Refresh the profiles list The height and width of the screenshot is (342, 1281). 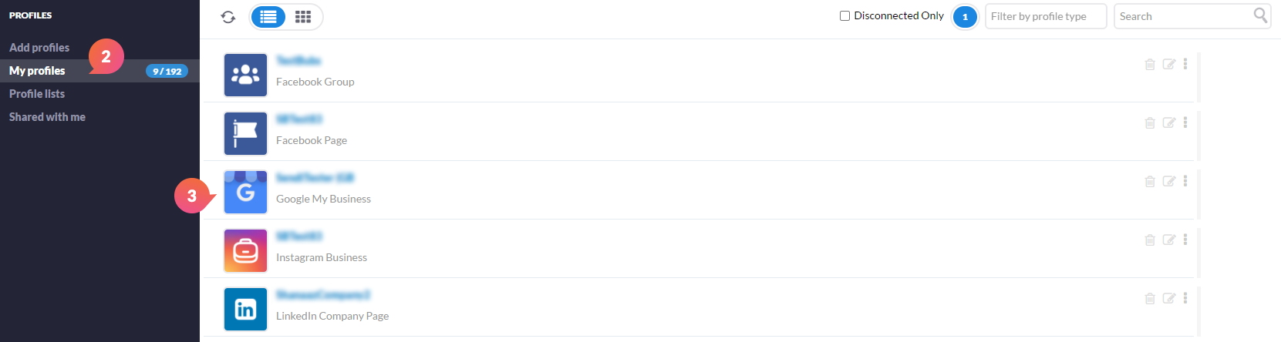coord(228,17)
